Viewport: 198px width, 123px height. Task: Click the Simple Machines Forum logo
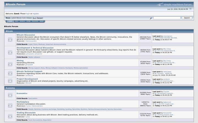(x=174, y=5)
